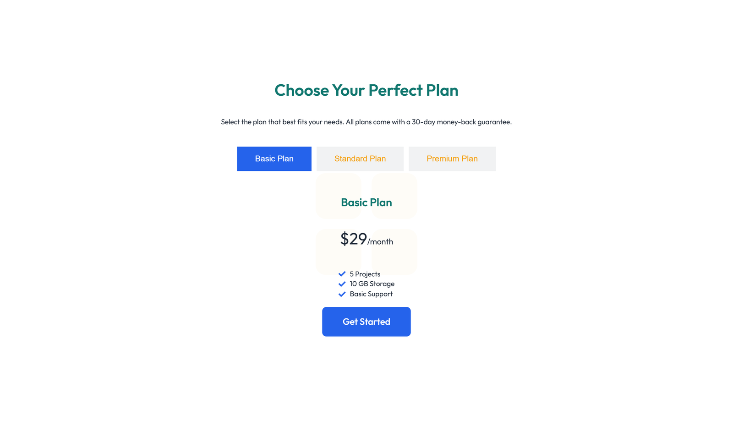
Task: Click the checkmark next to 10 GB Storage
Action: coord(342,284)
